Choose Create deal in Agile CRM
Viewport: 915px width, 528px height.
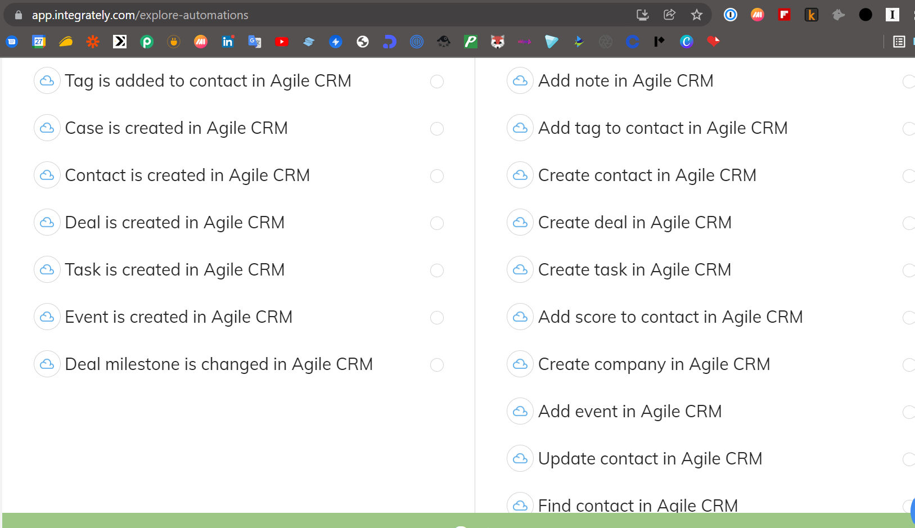(x=634, y=223)
